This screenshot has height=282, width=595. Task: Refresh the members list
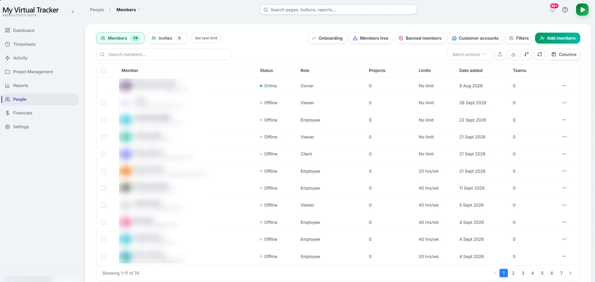coord(540,54)
